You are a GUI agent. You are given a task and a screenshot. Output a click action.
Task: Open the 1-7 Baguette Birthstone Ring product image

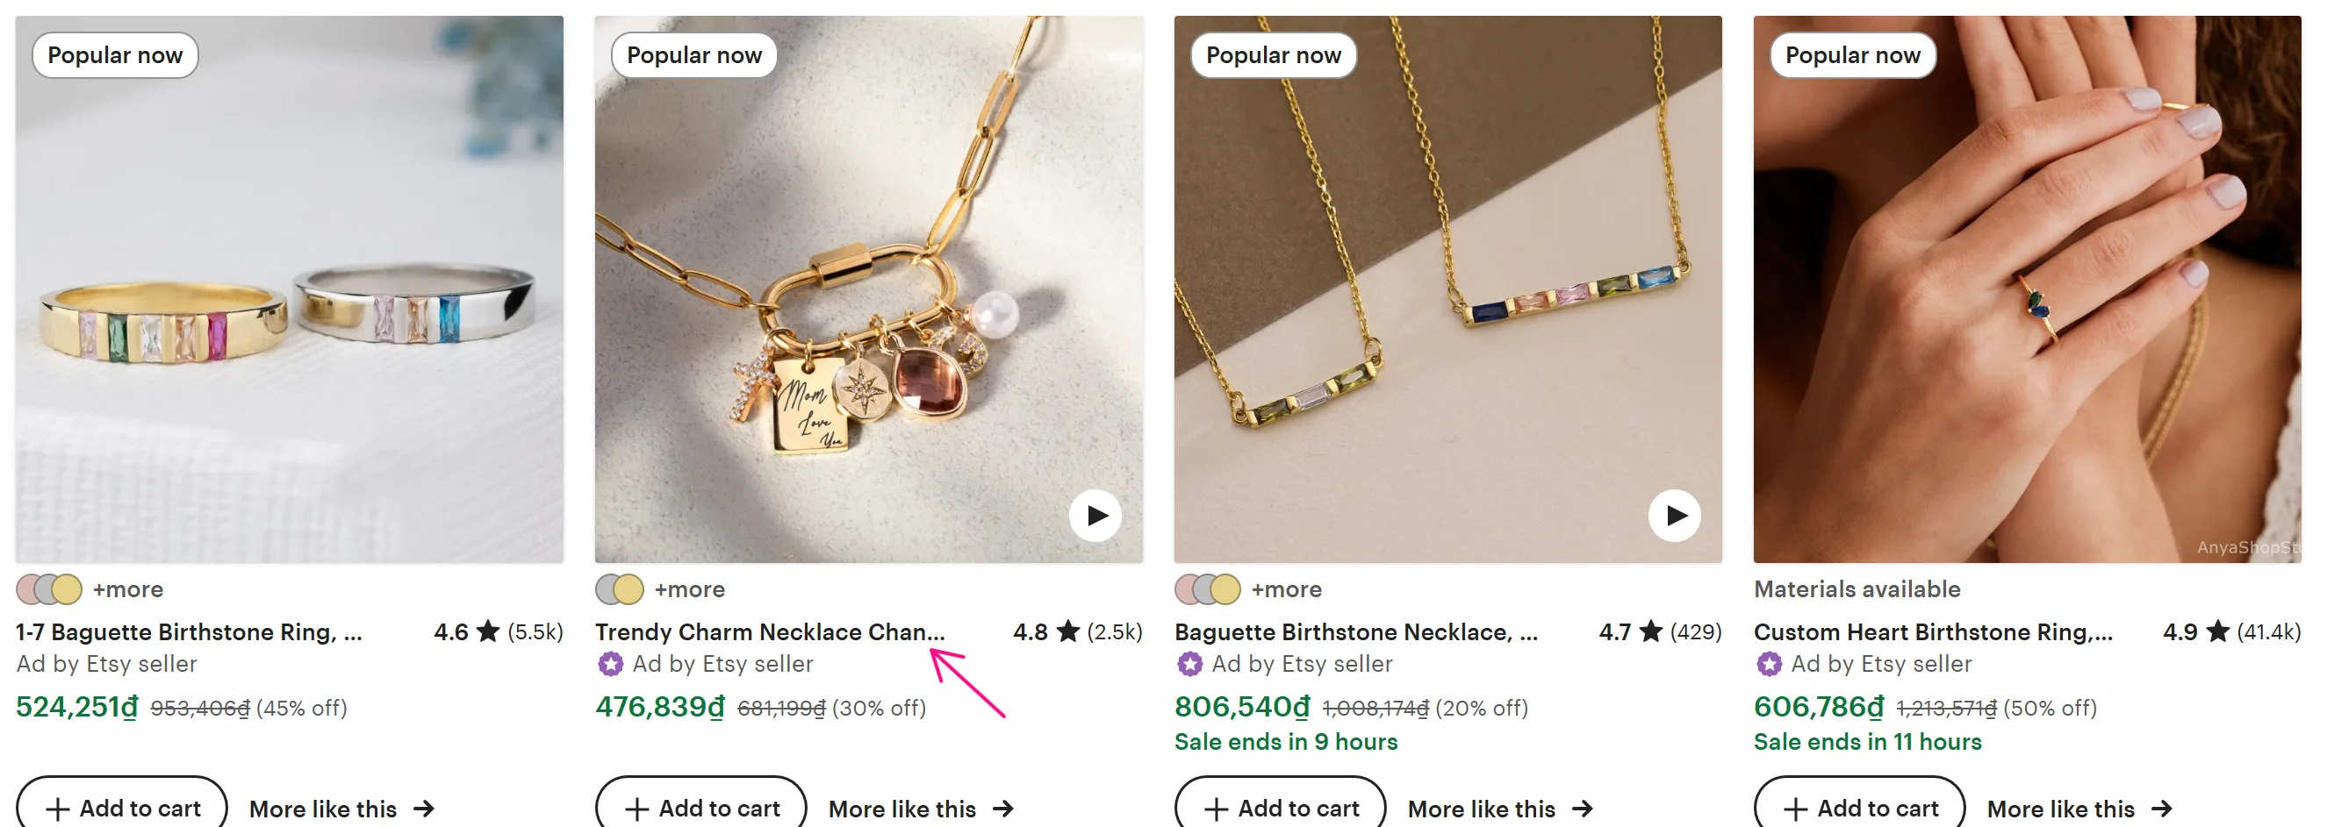coord(289,289)
